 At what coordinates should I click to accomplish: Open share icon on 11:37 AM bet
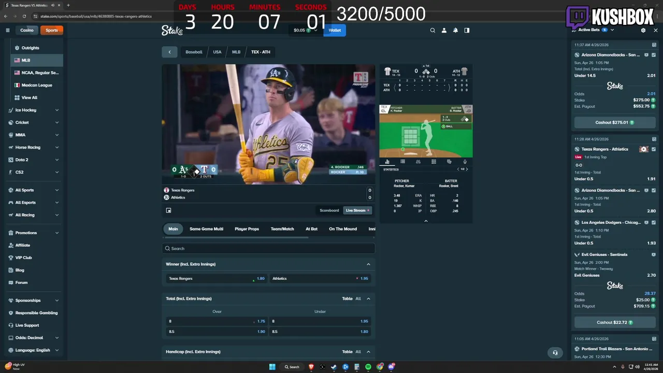coord(654,45)
